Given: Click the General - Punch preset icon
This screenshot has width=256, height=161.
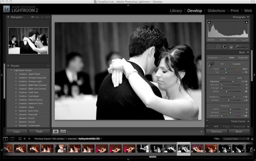Looking at the screenshot, I should click(x=16, y=118).
